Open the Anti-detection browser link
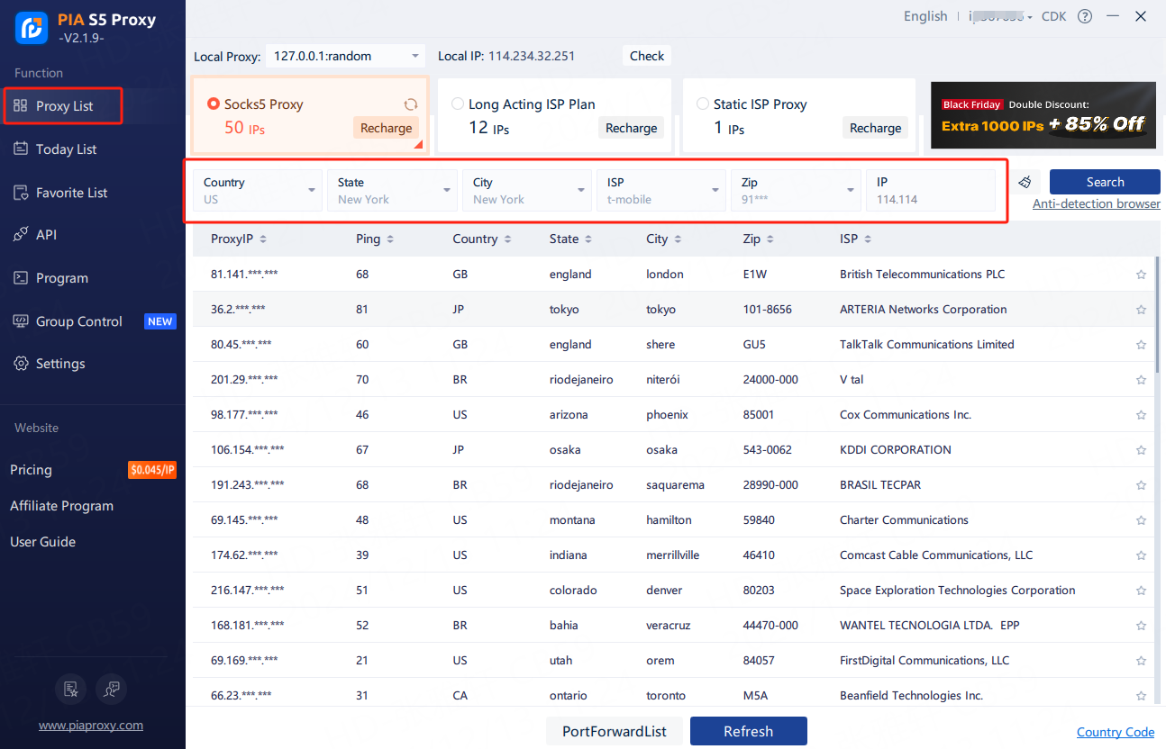 pos(1096,204)
